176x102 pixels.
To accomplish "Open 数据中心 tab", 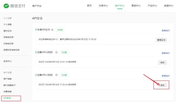I will click(x=169, y=6).
